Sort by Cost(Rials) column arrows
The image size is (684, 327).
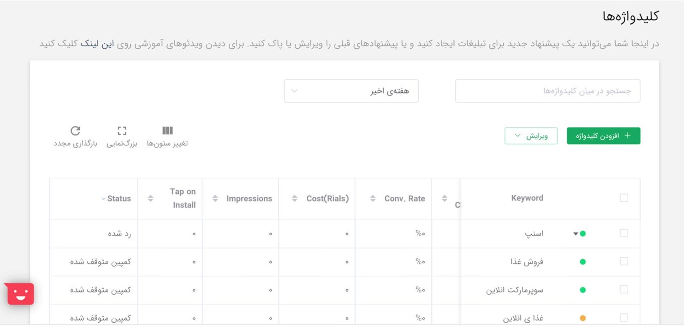tap(295, 198)
